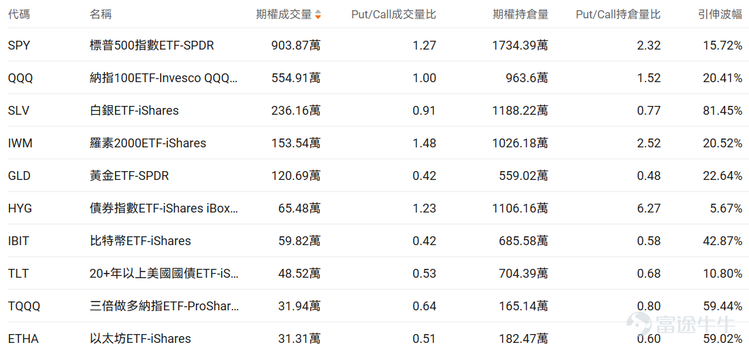Click the 期權持倉量 column header

click(x=520, y=15)
